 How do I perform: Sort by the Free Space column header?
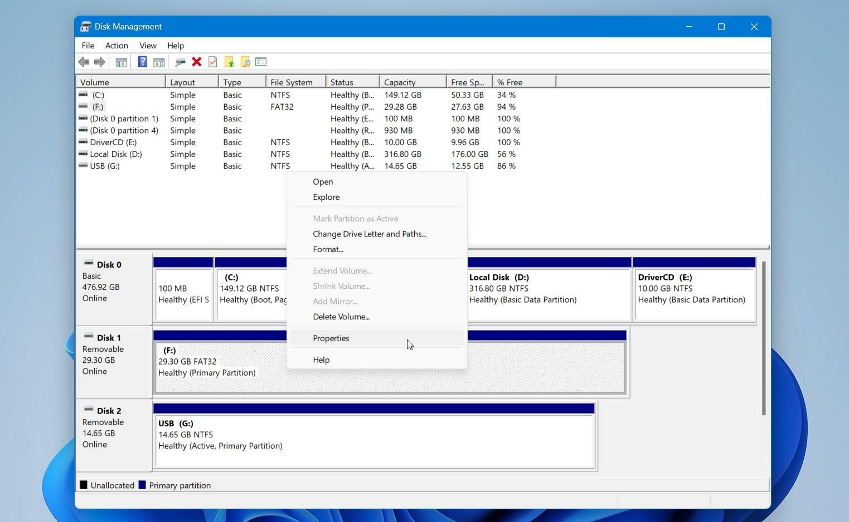click(x=469, y=82)
